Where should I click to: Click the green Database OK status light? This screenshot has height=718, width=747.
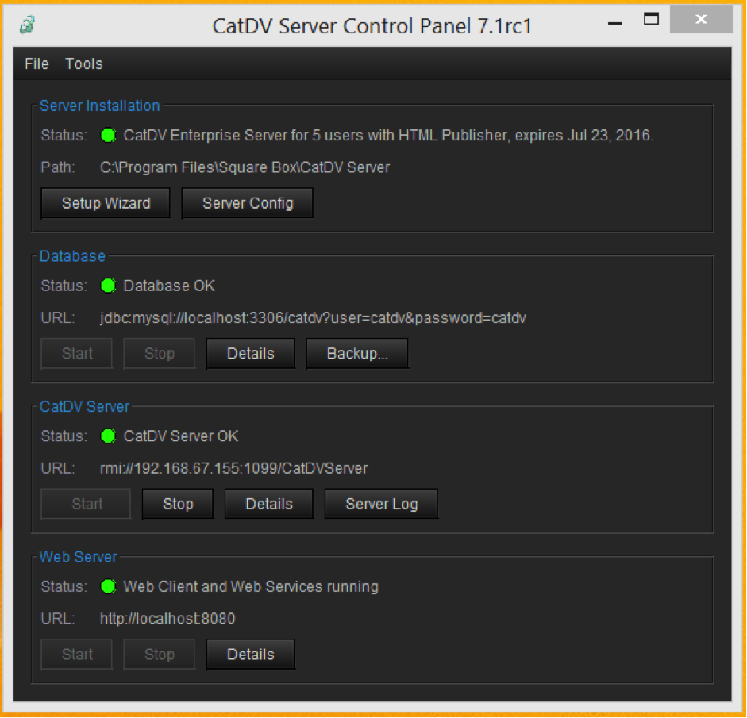109,286
